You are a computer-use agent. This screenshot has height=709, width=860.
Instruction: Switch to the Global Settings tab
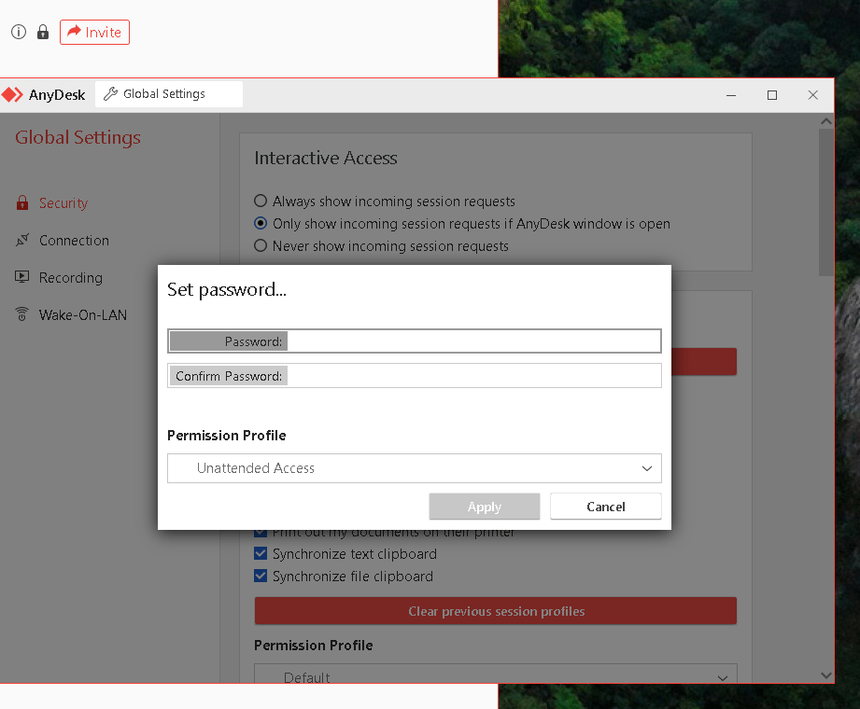(x=169, y=94)
